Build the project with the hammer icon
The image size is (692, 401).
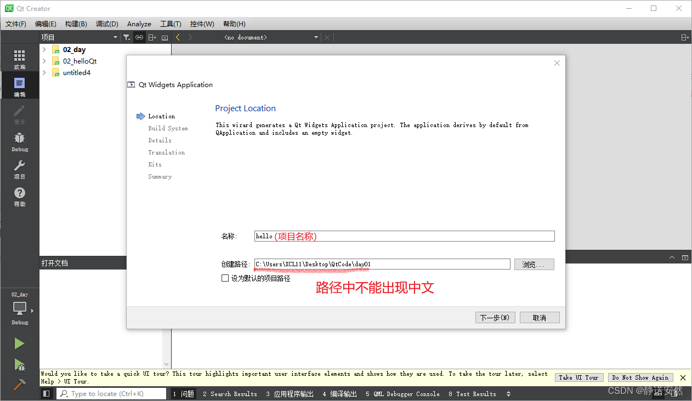19,385
